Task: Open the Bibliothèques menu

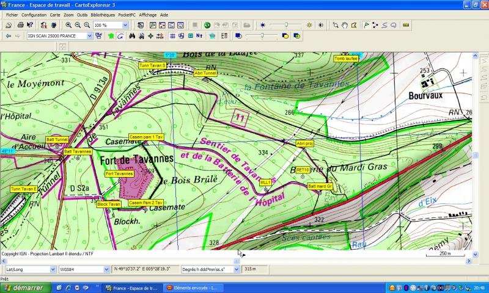Action: pos(103,15)
